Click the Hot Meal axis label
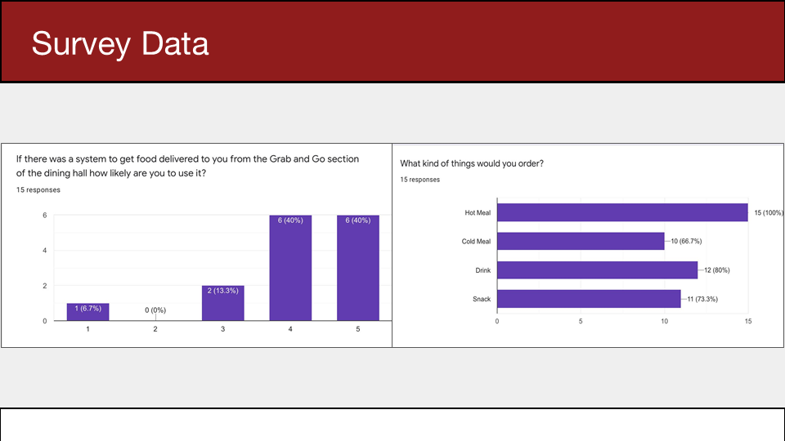The image size is (785, 441). 478,212
